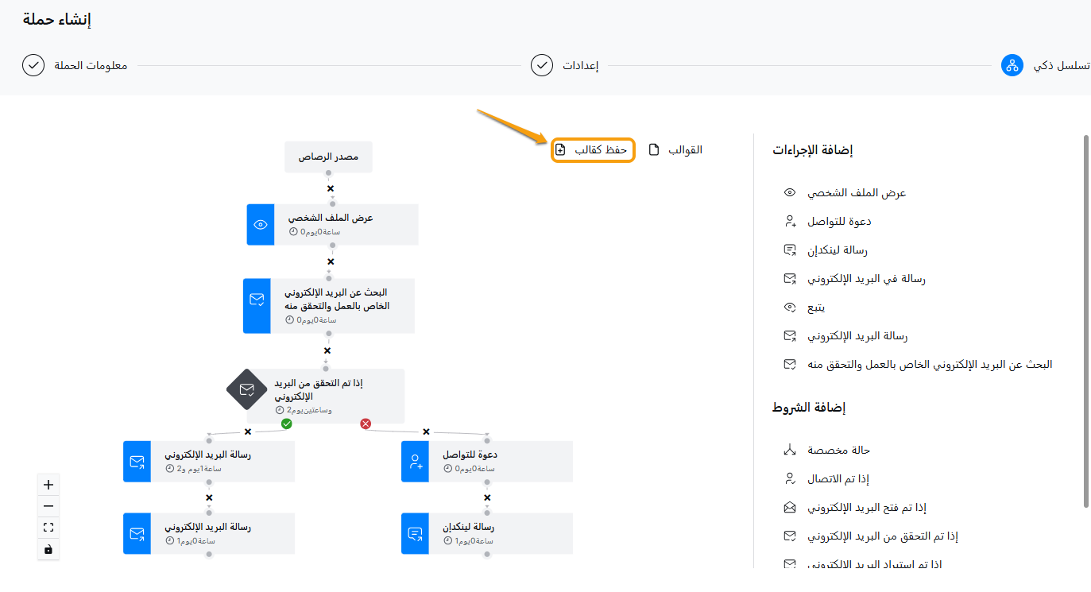Click the zoom out minus button
The height and width of the screenshot is (592, 1091).
48,506
